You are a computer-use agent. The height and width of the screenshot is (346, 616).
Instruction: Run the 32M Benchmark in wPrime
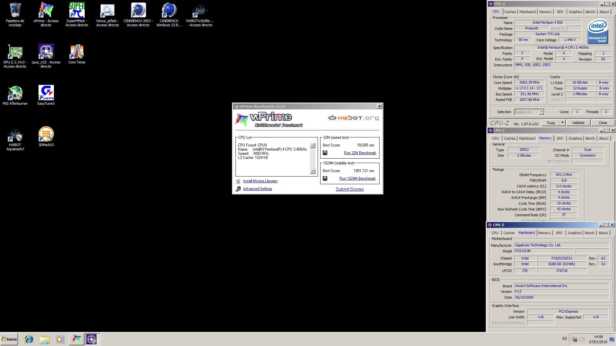pos(360,153)
